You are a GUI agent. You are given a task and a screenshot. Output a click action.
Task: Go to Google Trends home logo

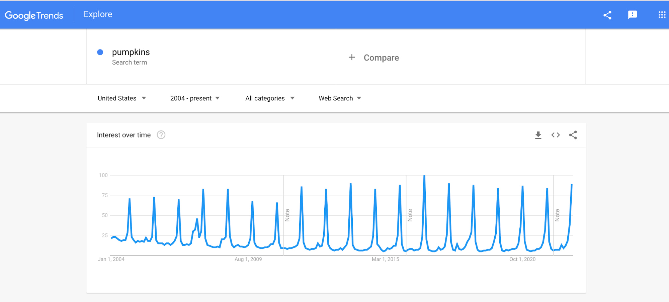tap(34, 15)
